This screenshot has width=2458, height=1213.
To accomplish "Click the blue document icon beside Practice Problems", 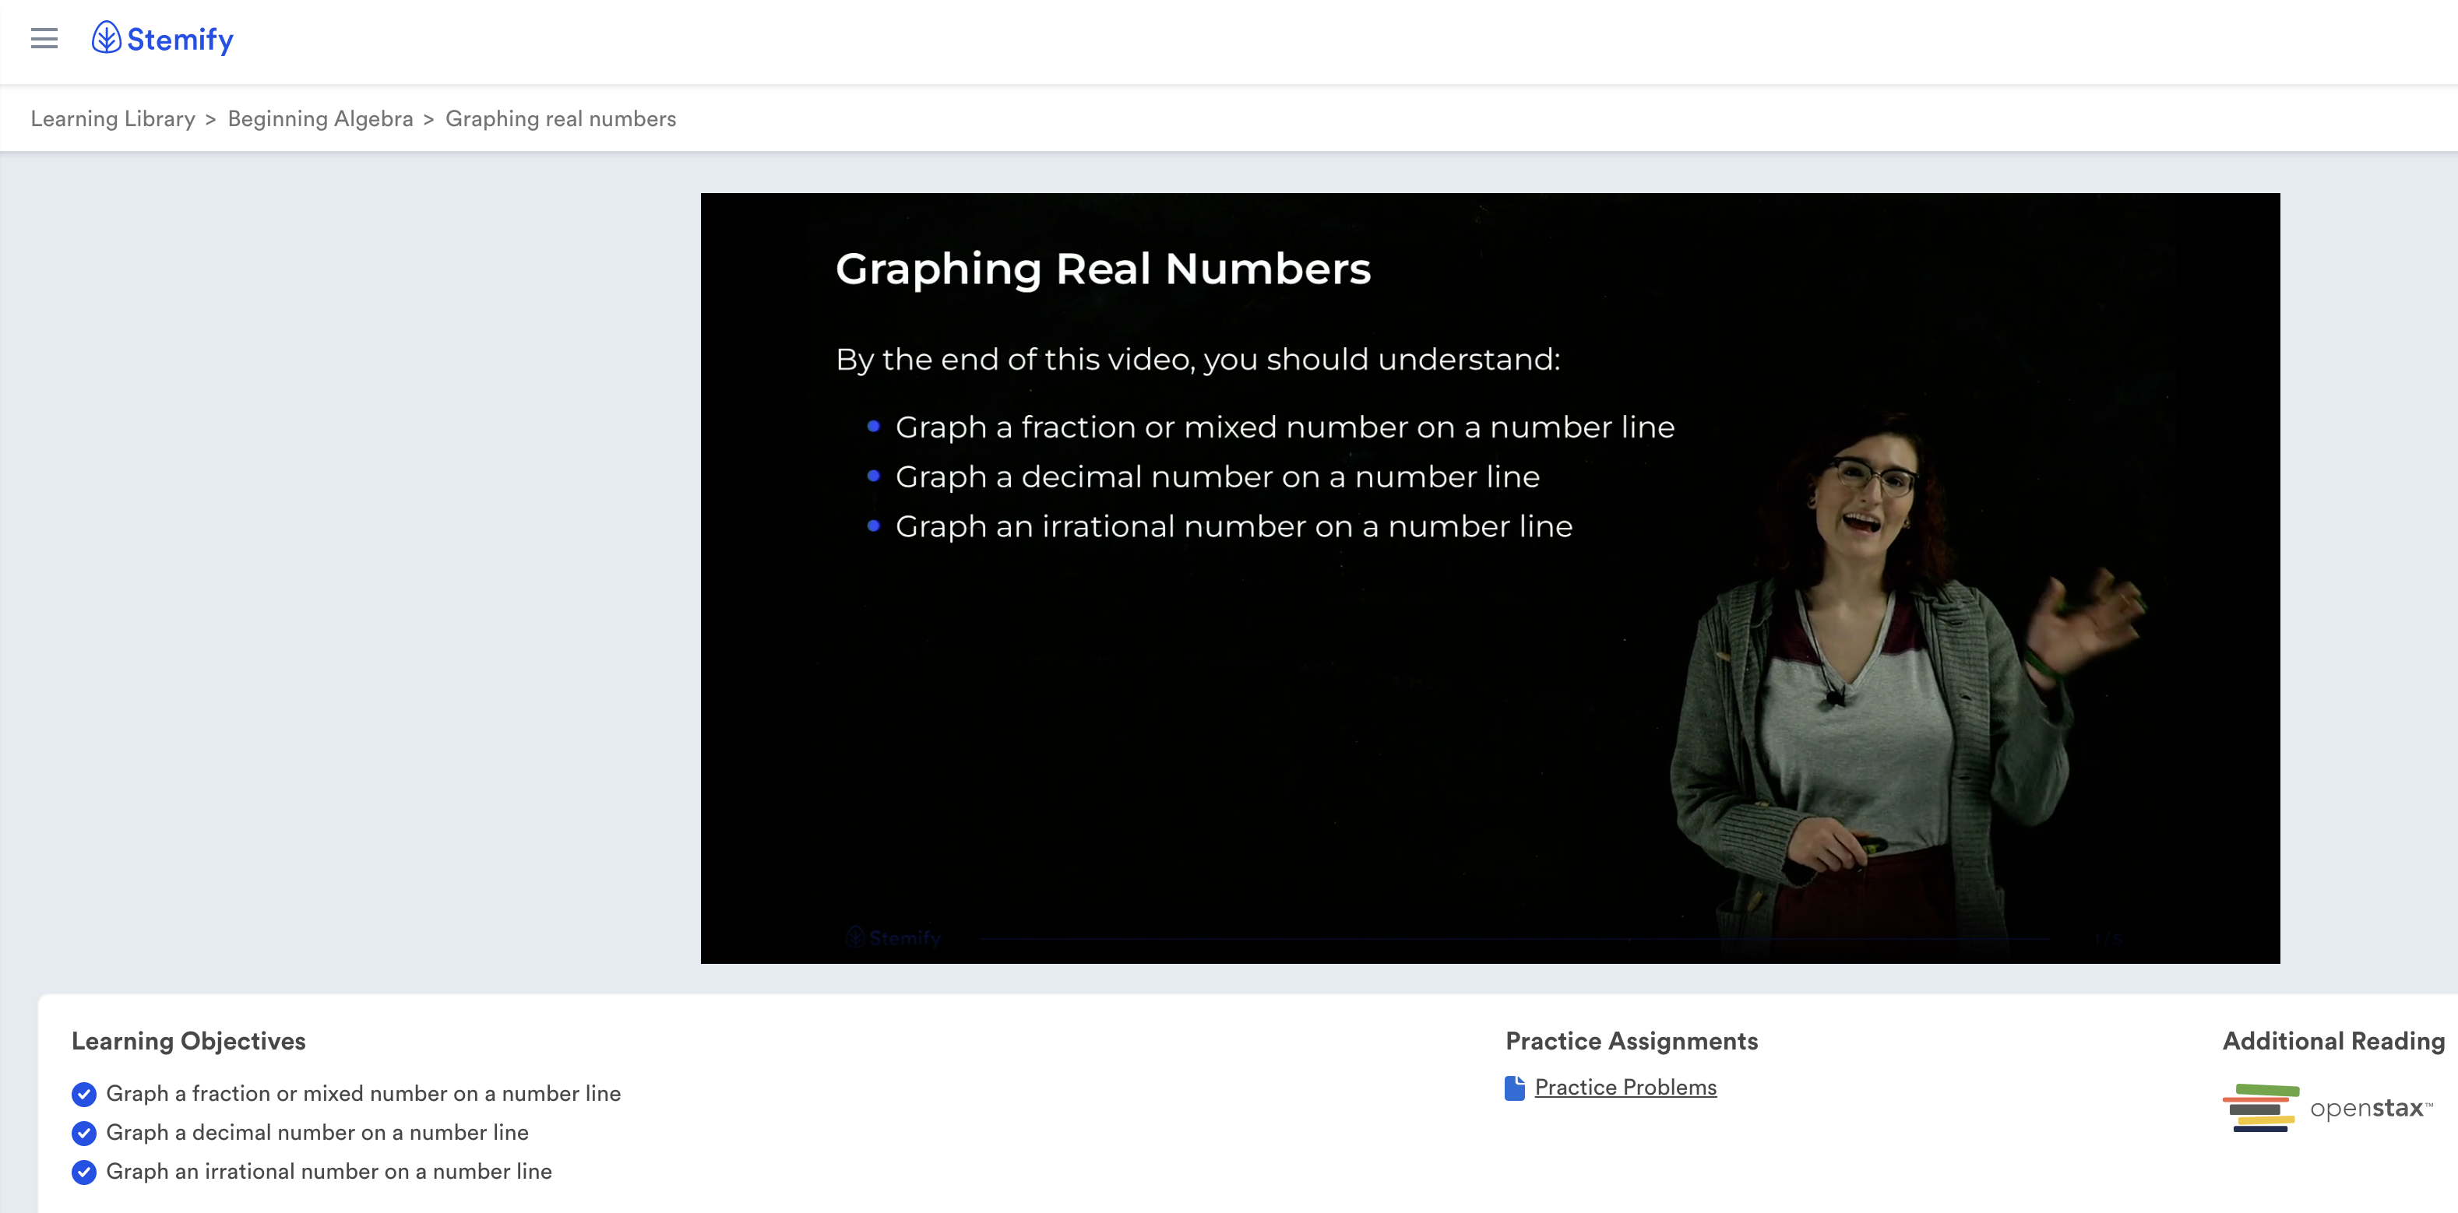I will click(x=1514, y=1088).
